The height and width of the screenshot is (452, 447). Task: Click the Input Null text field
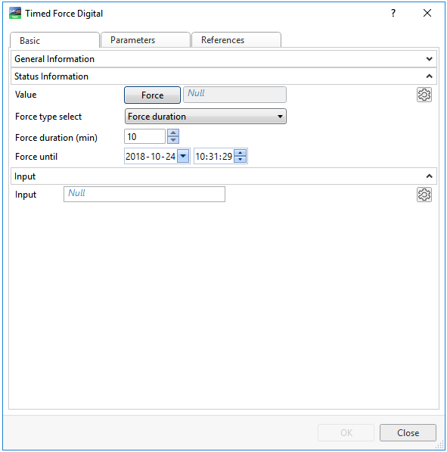pos(144,195)
